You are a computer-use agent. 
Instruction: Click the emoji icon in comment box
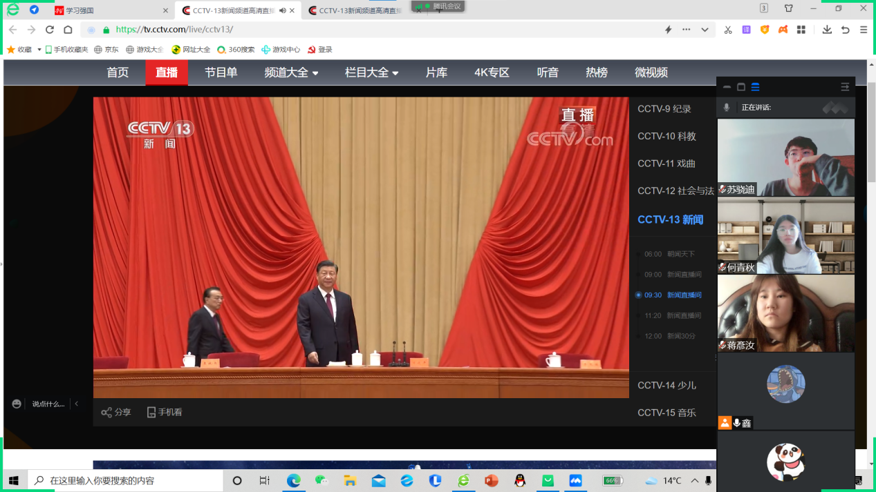[x=17, y=404]
